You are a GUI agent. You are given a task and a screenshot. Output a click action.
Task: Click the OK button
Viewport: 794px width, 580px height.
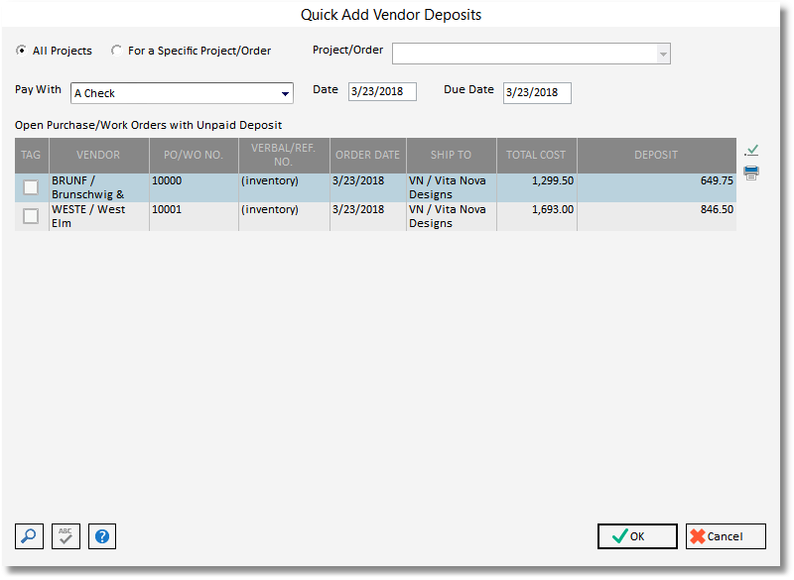[x=636, y=535]
